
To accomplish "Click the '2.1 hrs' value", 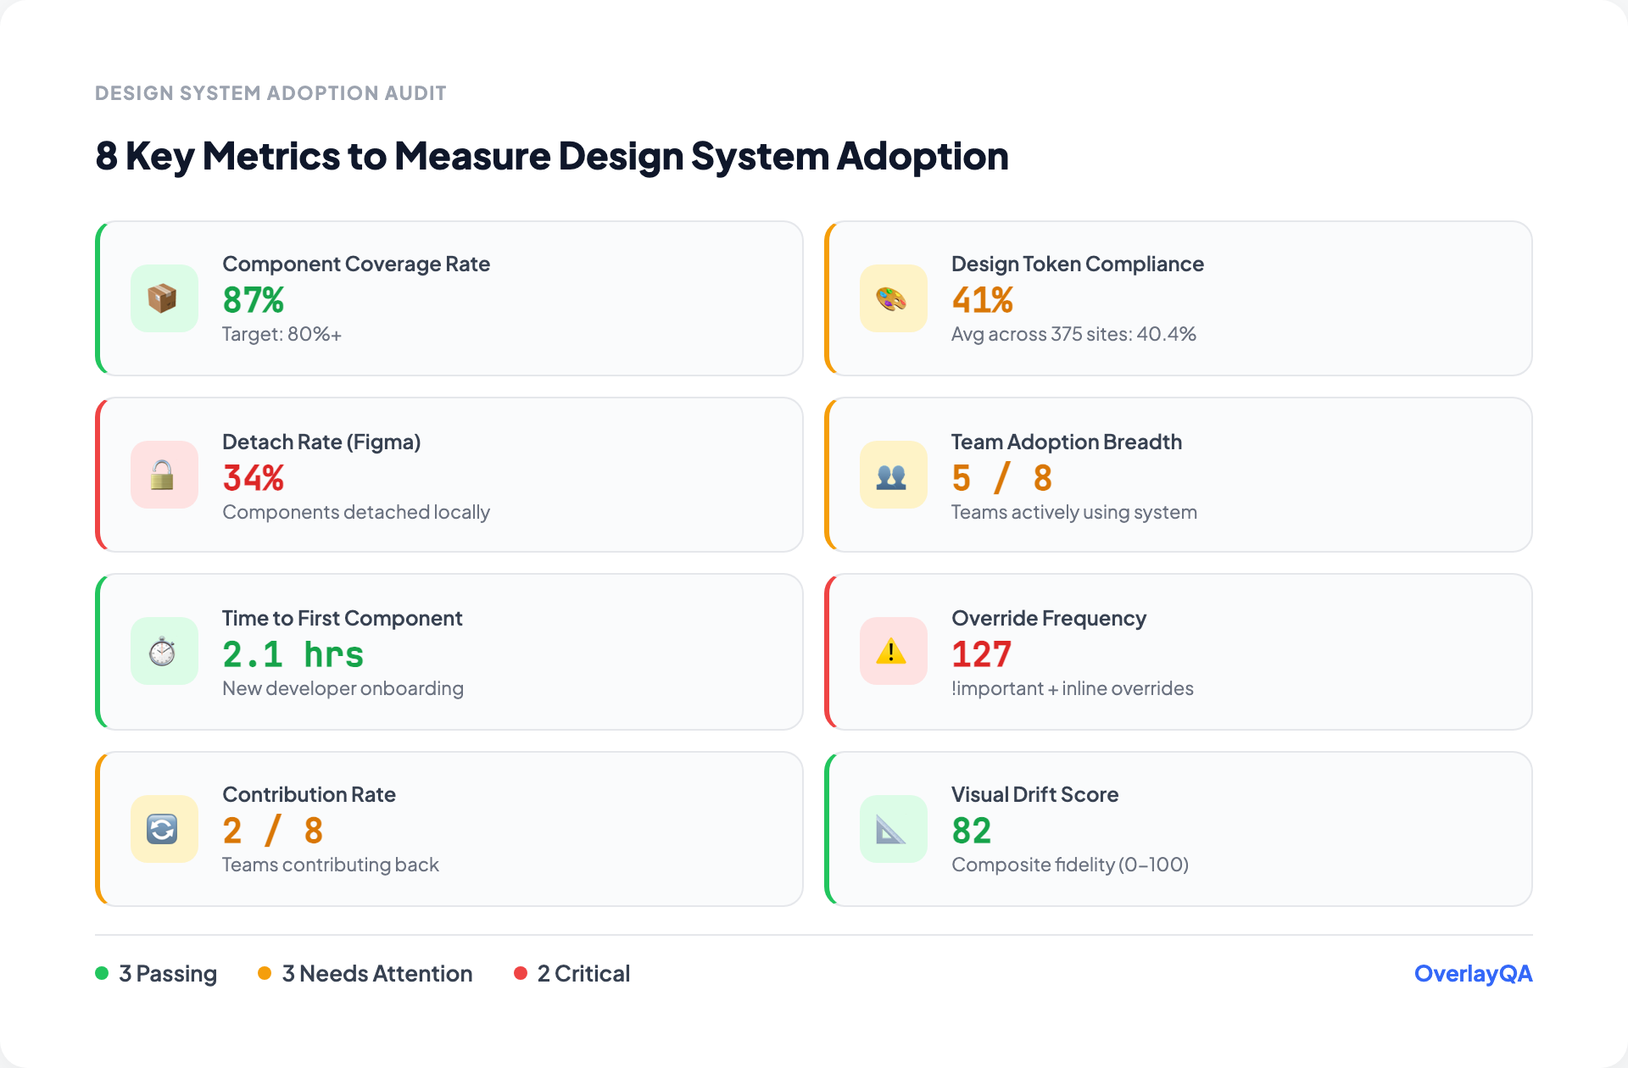I will point(293,654).
